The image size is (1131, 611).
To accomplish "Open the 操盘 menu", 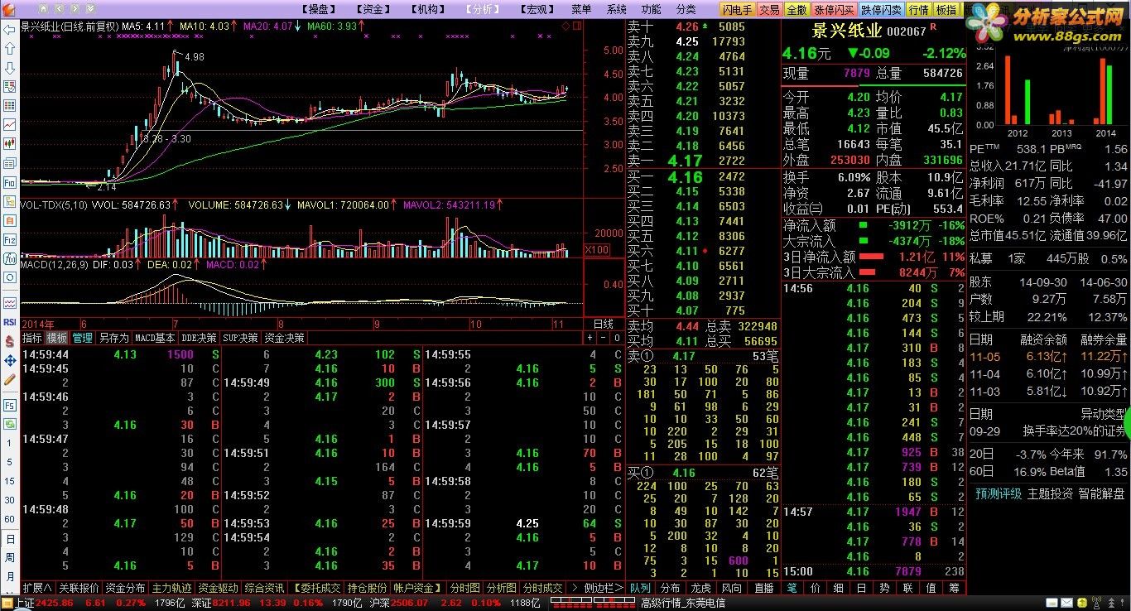I will [x=320, y=9].
